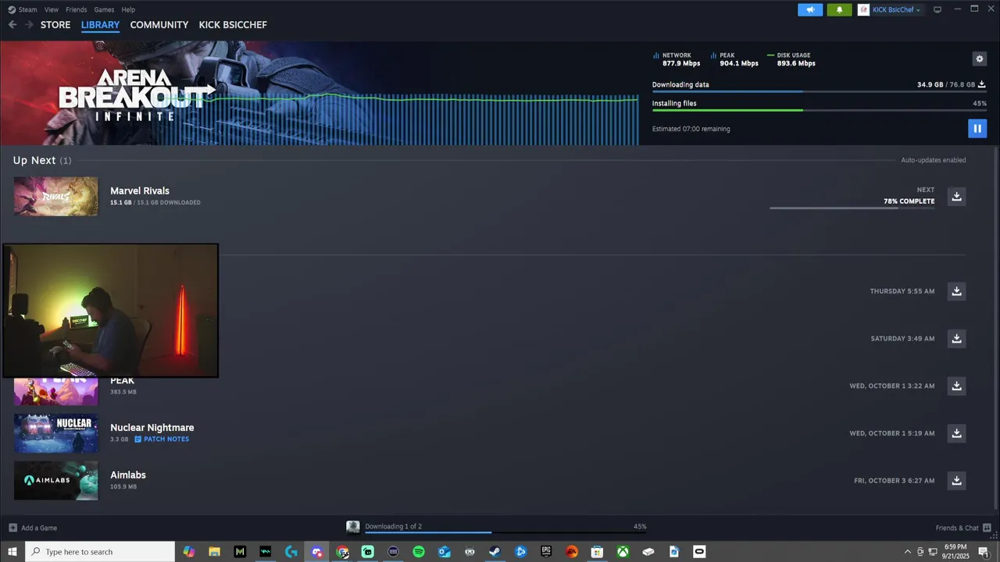
Task: Click FRI, OCTOBER 3 6:27 AM timestamp
Action: (895, 481)
